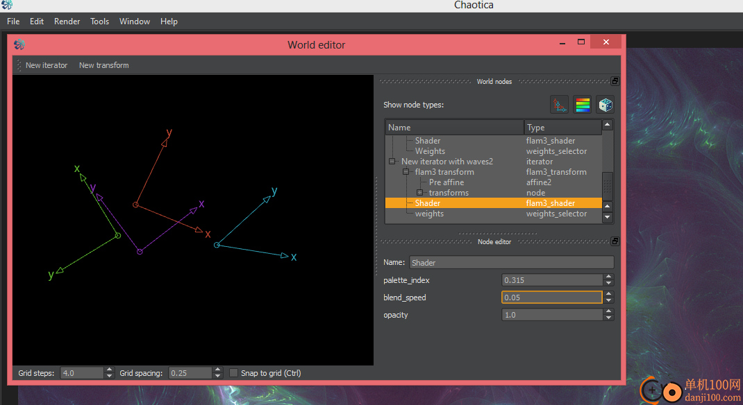The width and height of the screenshot is (743, 405).
Task: Click New transform in the toolbar
Action: [103, 65]
